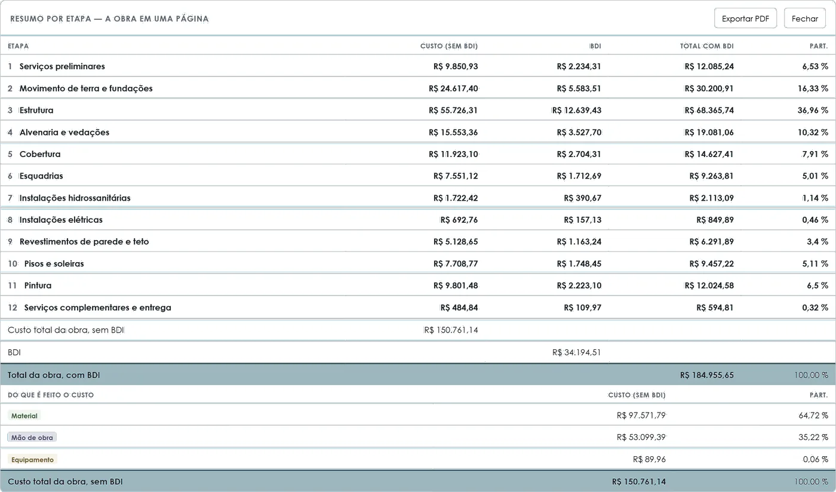The height and width of the screenshot is (492, 836).
Task: Click Movimento de terra total R$ 30.200,91
Action: point(709,88)
